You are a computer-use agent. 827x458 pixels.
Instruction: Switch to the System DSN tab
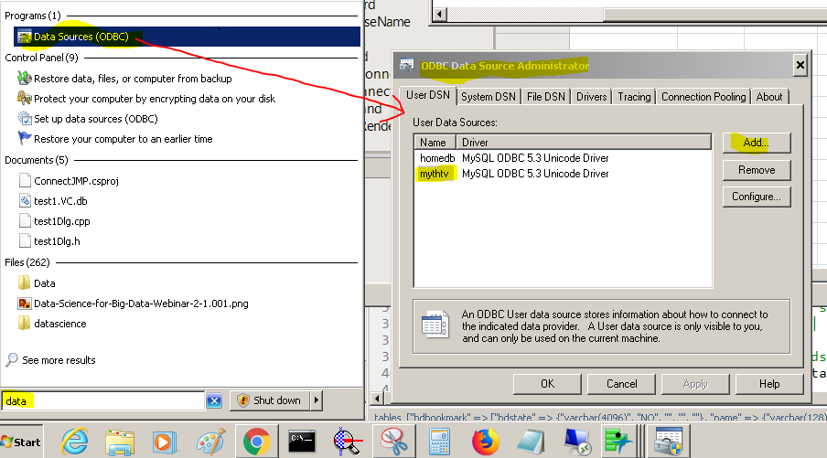489,97
